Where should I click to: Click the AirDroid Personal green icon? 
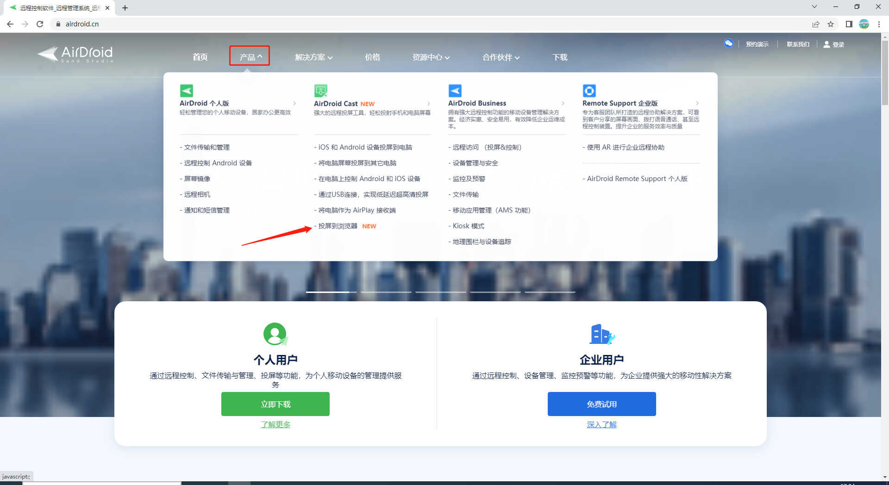click(186, 90)
